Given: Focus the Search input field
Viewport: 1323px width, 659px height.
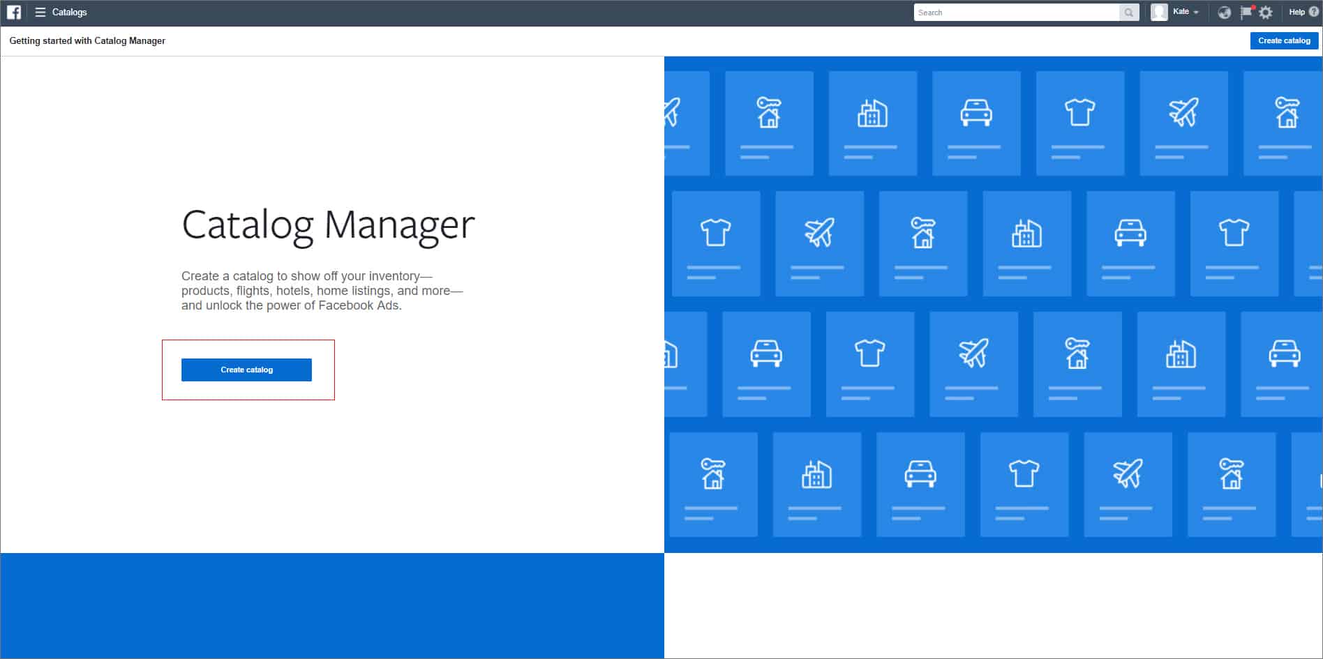Looking at the screenshot, I should [1016, 13].
